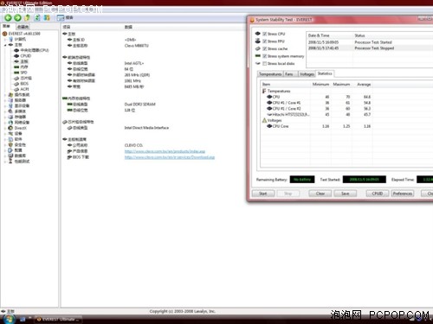Expand the 显示设备 tree branch arrow
Viewport: 433px width, 324px height.
(x=5, y=105)
